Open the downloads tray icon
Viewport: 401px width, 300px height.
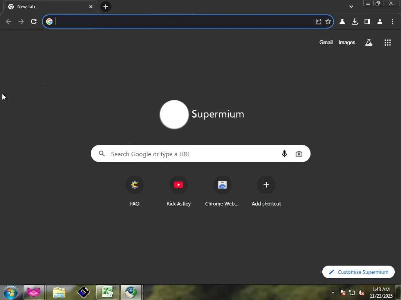(355, 21)
